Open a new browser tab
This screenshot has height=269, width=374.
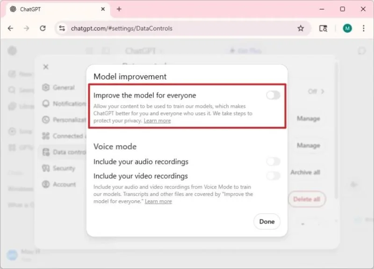119,9
